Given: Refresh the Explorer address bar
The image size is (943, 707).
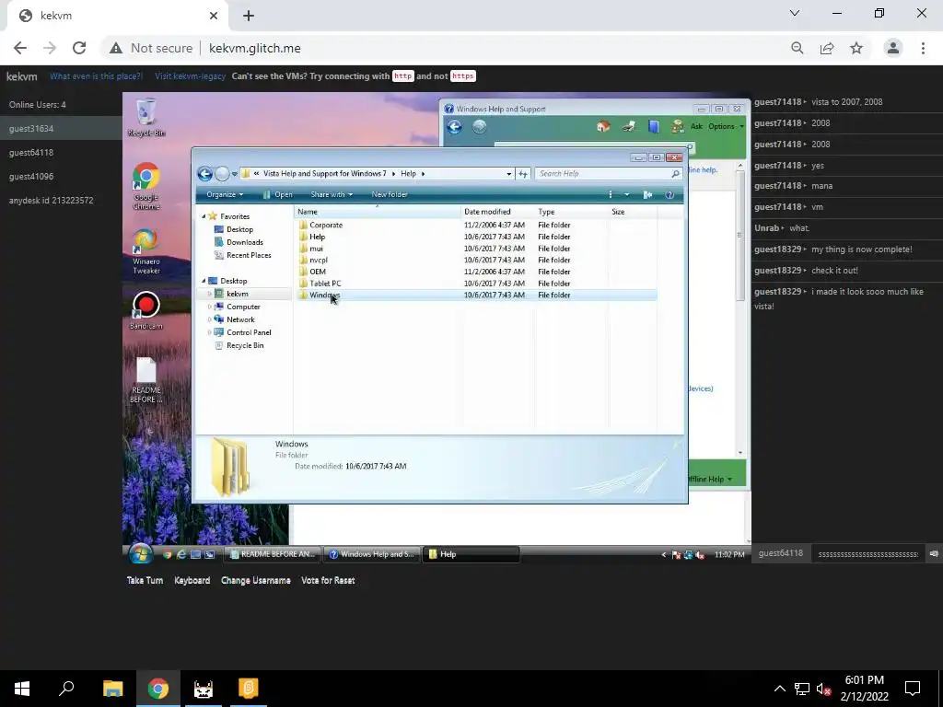Looking at the screenshot, I should coord(523,174).
